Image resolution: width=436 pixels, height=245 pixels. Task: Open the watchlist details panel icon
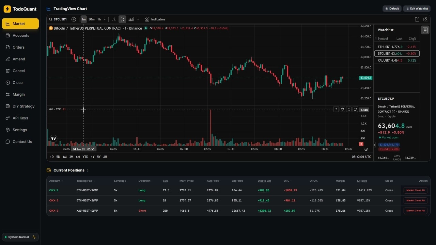click(x=425, y=30)
